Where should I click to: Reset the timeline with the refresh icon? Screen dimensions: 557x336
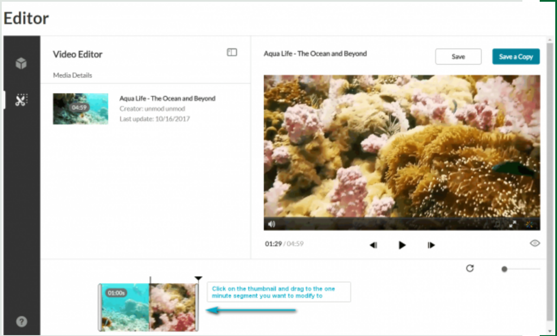(x=470, y=268)
